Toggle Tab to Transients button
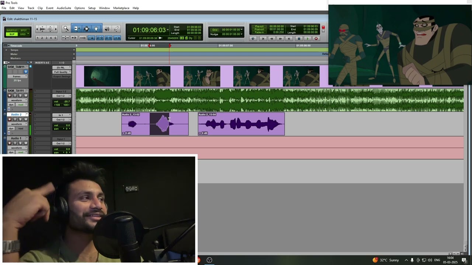 [74, 38]
